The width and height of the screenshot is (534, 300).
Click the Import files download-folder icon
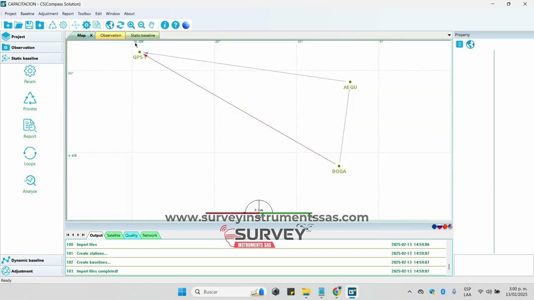[40, 25]
